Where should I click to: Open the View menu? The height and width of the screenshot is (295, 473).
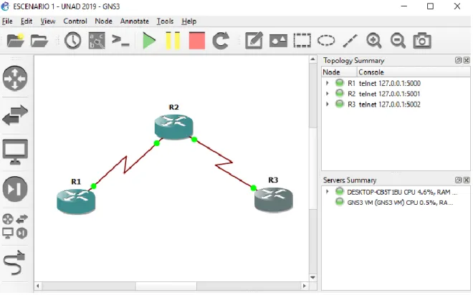(x=48, y=21)
